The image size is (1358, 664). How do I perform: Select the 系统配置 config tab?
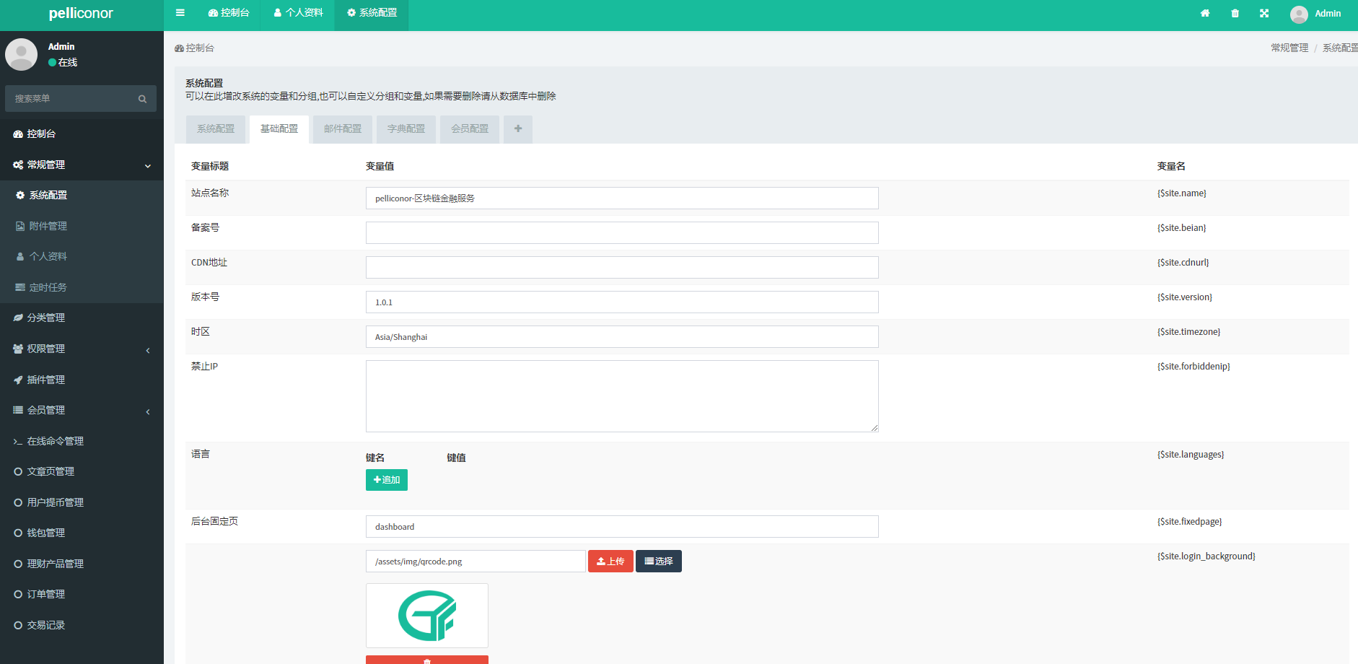pyautogui.click(x=216, y=129)
